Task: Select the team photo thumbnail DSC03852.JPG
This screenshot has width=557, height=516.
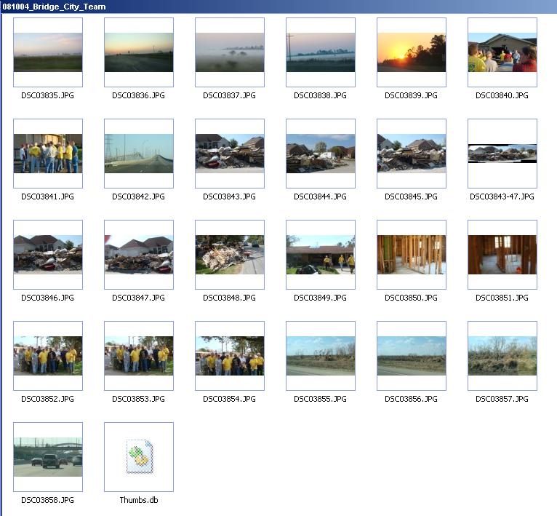Action: [x=48, y=356]
